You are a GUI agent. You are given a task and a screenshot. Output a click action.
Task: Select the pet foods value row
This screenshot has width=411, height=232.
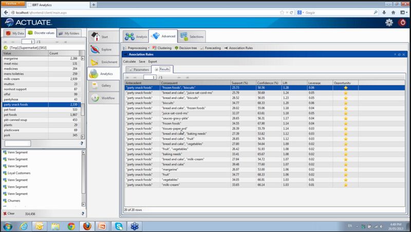[x=41, y=114]
